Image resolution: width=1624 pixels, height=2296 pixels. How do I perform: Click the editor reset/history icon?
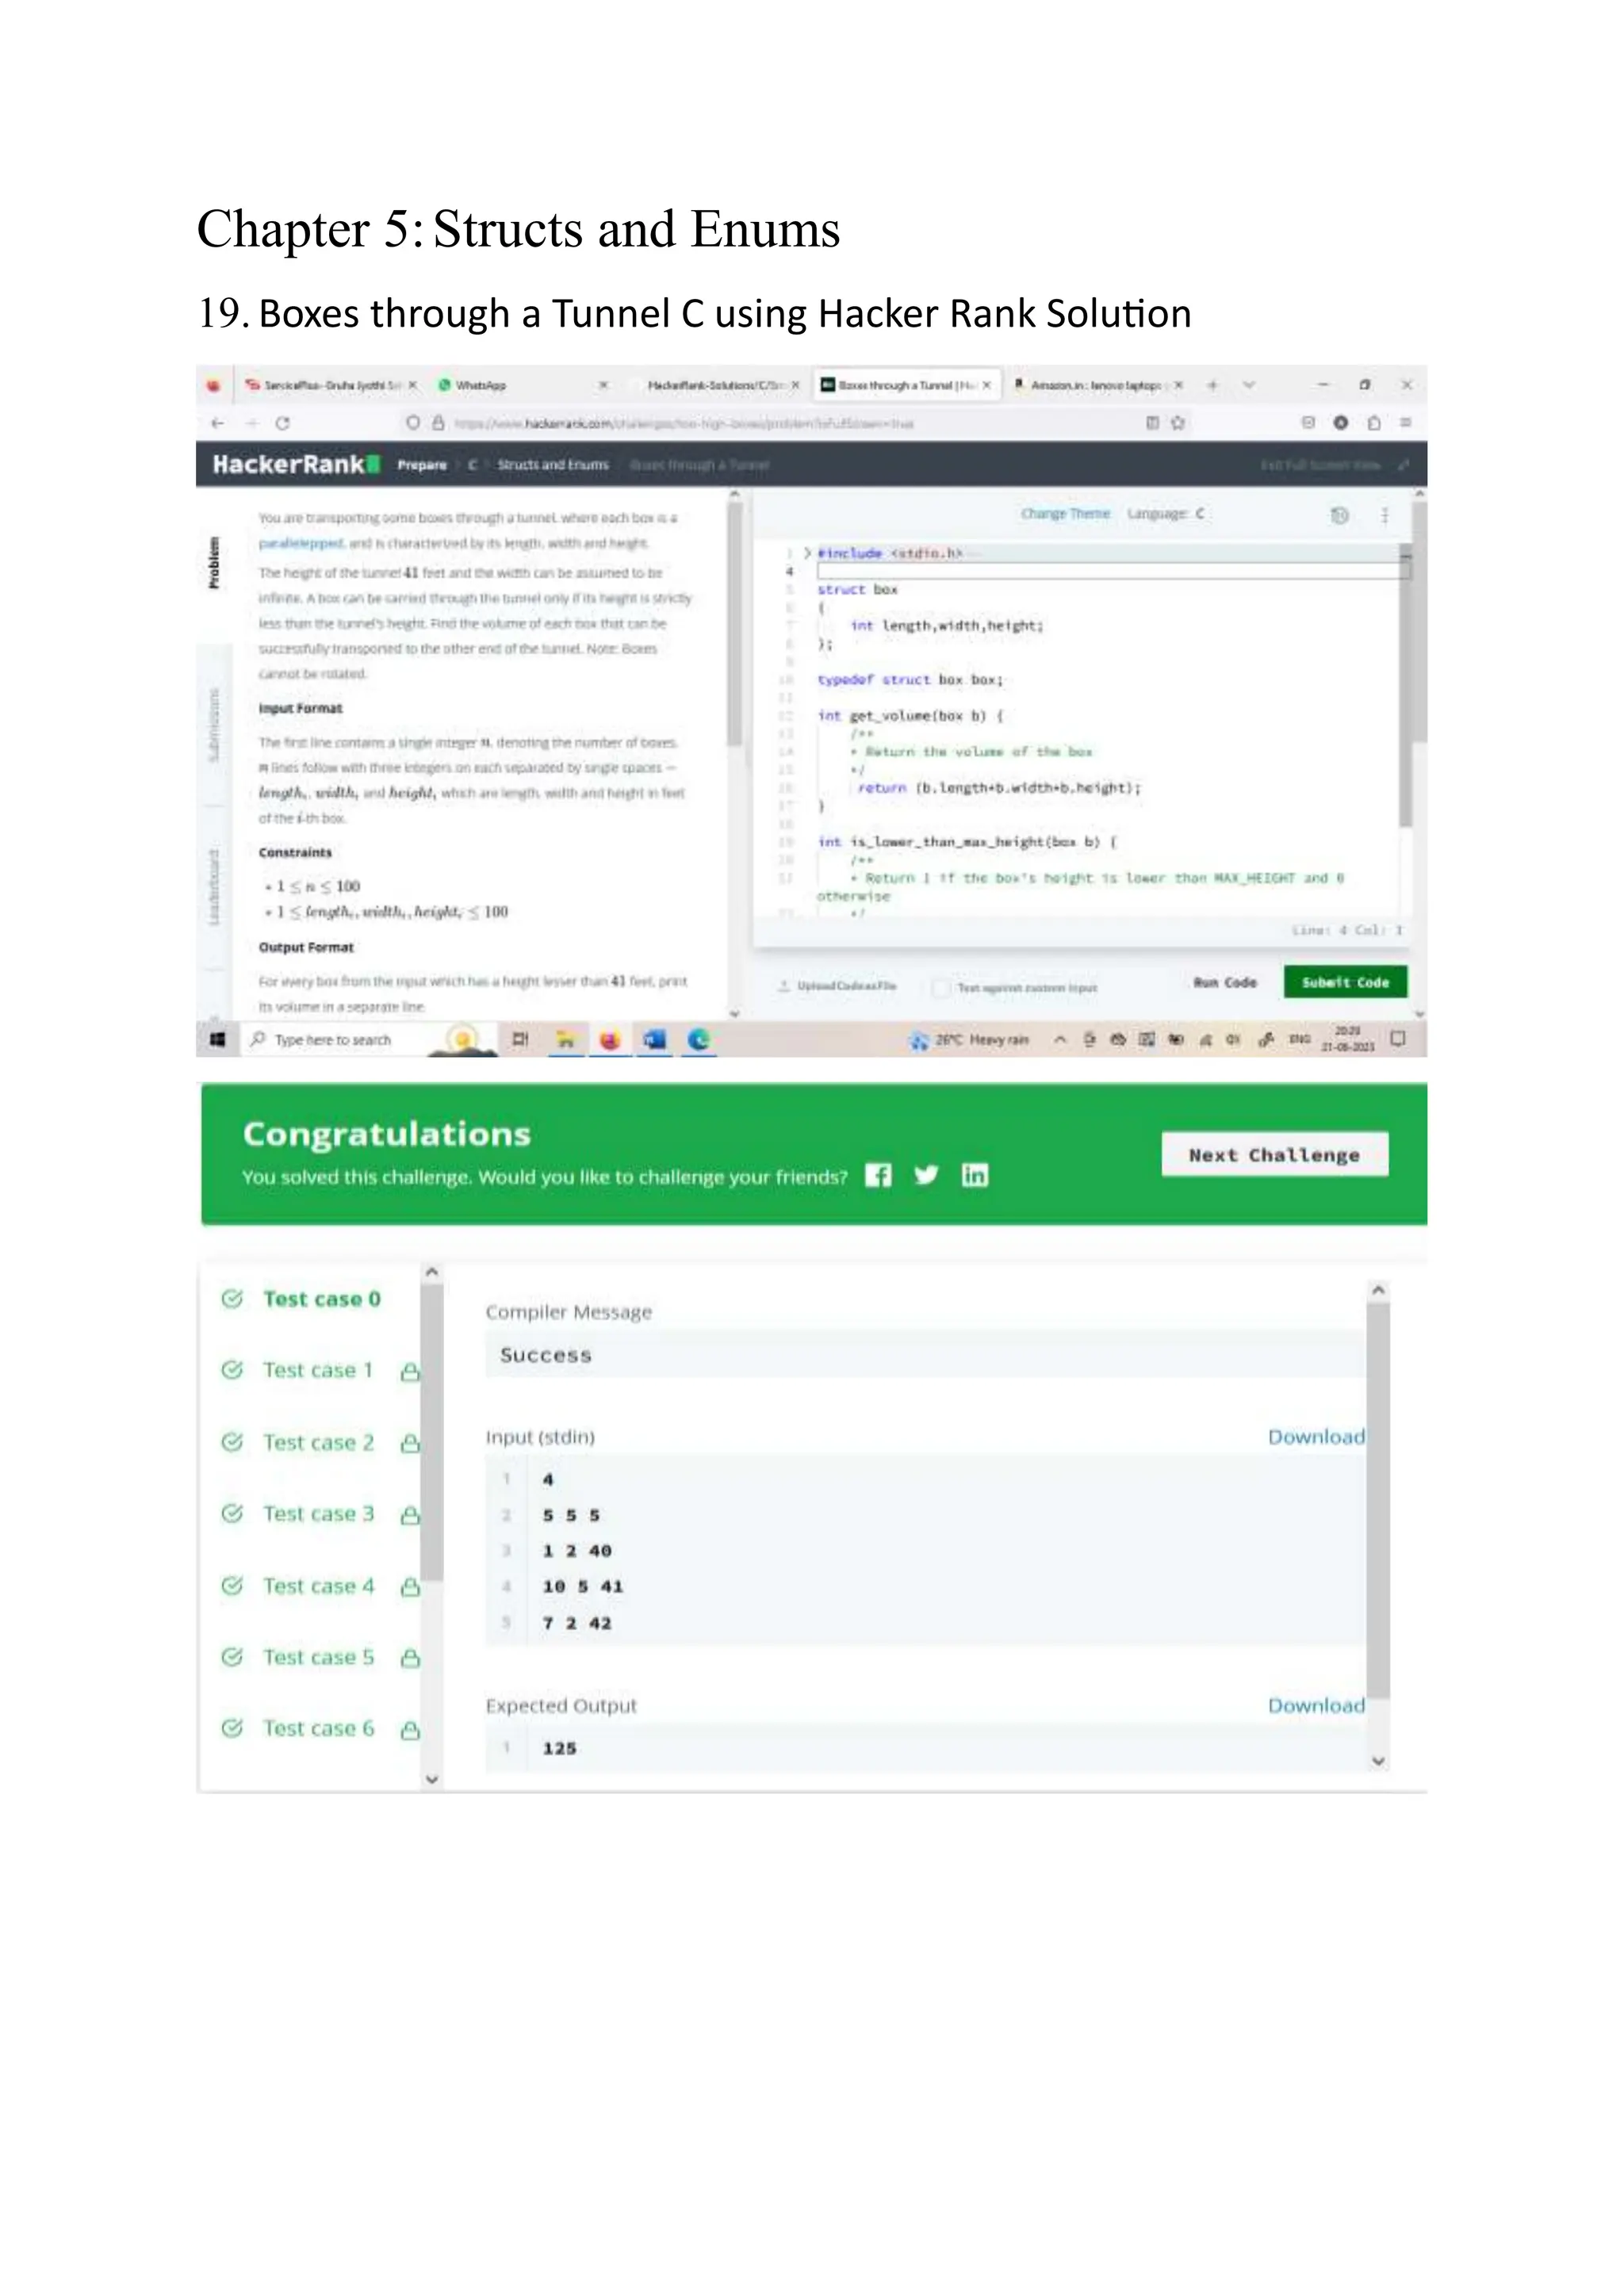coord(1339,515)
